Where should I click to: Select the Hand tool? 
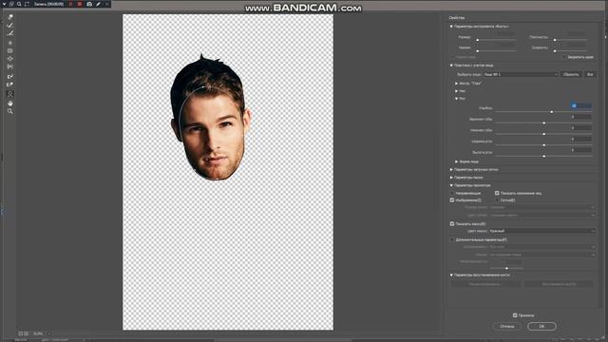pyautogui.click(x=10, y=104)
